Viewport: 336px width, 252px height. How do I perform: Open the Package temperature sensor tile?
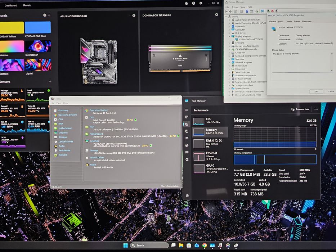pyautogui.click(x=12, y=95)
